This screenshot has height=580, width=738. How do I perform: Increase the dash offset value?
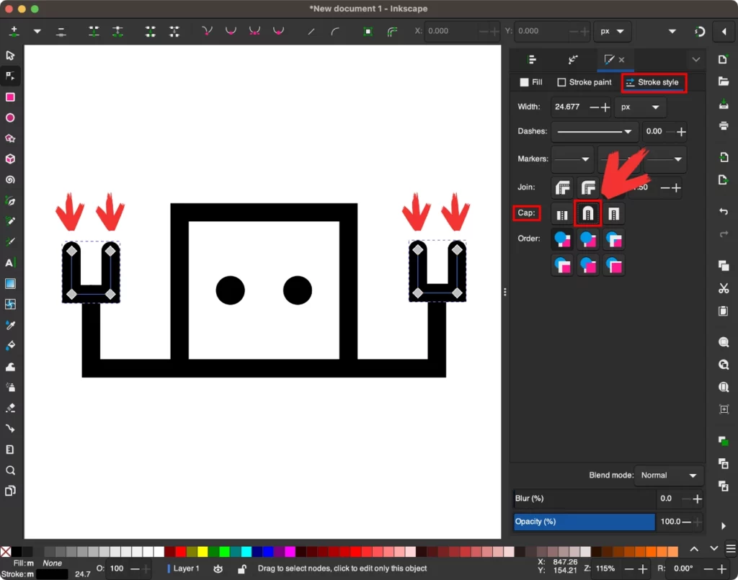pos(681,132)
